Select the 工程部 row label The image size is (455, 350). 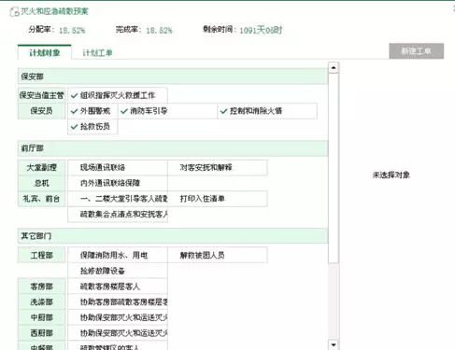point(42,256)
